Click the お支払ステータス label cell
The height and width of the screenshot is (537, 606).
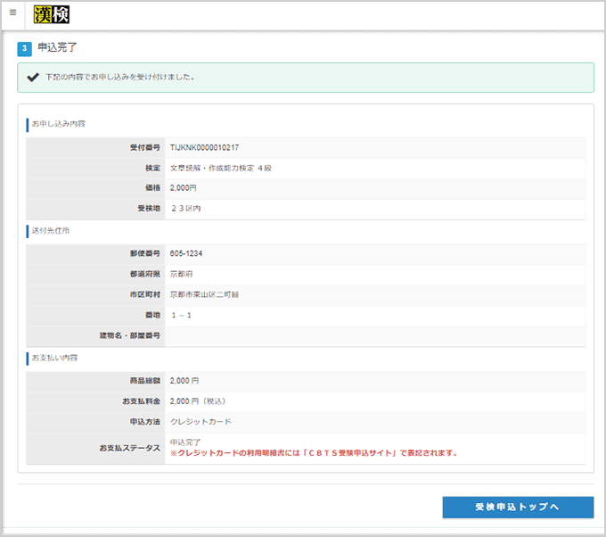[95, 448]
